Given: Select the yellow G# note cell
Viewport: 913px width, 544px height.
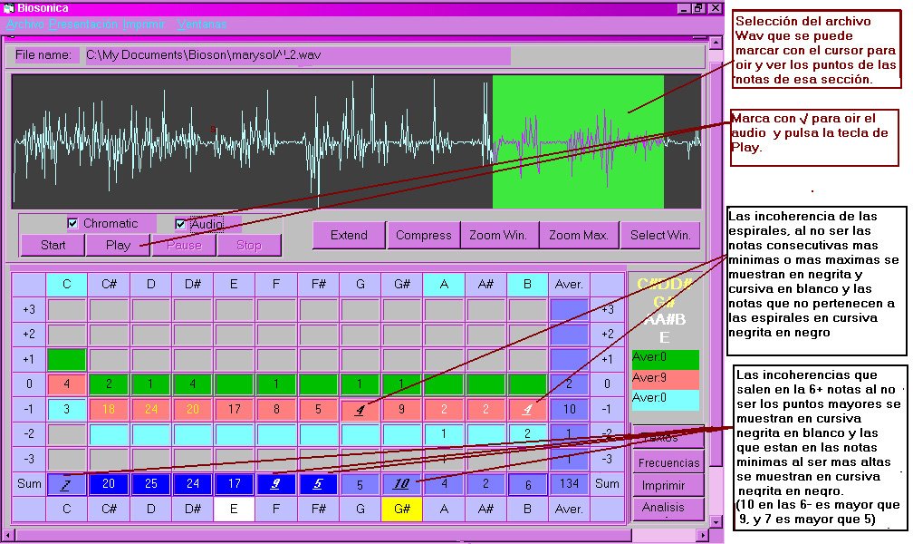Looking at the screenshot, I should click(401, 510).
